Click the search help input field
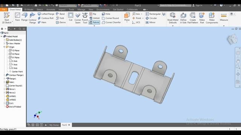Viewport: 241px width, 135px height. click(175, 5)
